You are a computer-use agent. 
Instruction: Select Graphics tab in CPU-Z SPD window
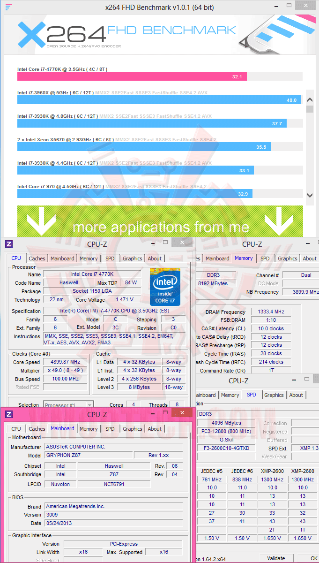click(274, 395)
